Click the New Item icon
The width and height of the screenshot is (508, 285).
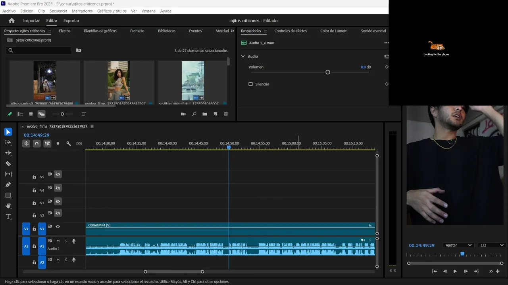click(x=216, y=114)
